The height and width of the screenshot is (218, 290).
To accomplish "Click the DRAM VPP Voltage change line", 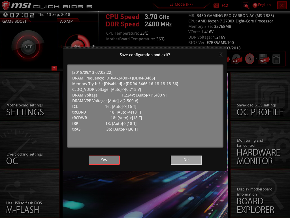I will pyautogui.click(x=105, y=101).
